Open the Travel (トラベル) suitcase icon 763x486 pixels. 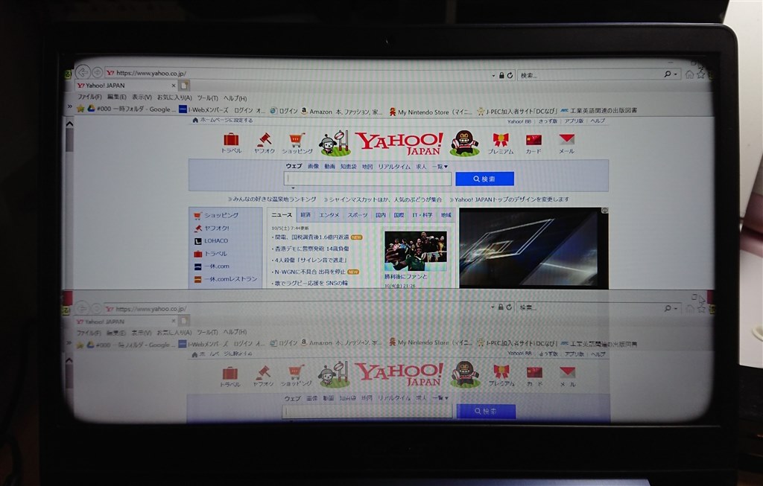231,139
